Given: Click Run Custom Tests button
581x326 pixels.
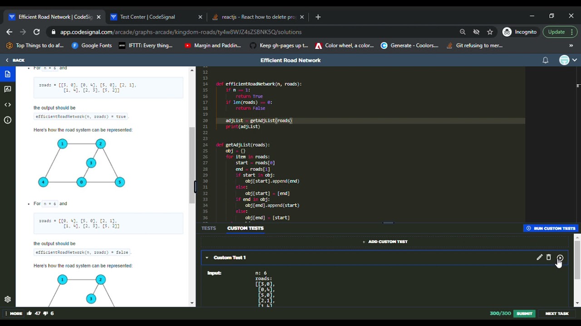Looking at the screenshot, I should [551, 228].
